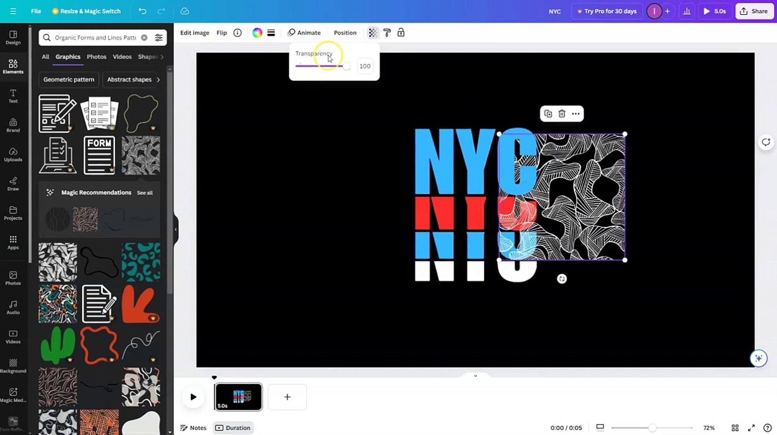Open search filters next to search bar
This screenshot has width=777, height=435.
[x=158, y=37]
